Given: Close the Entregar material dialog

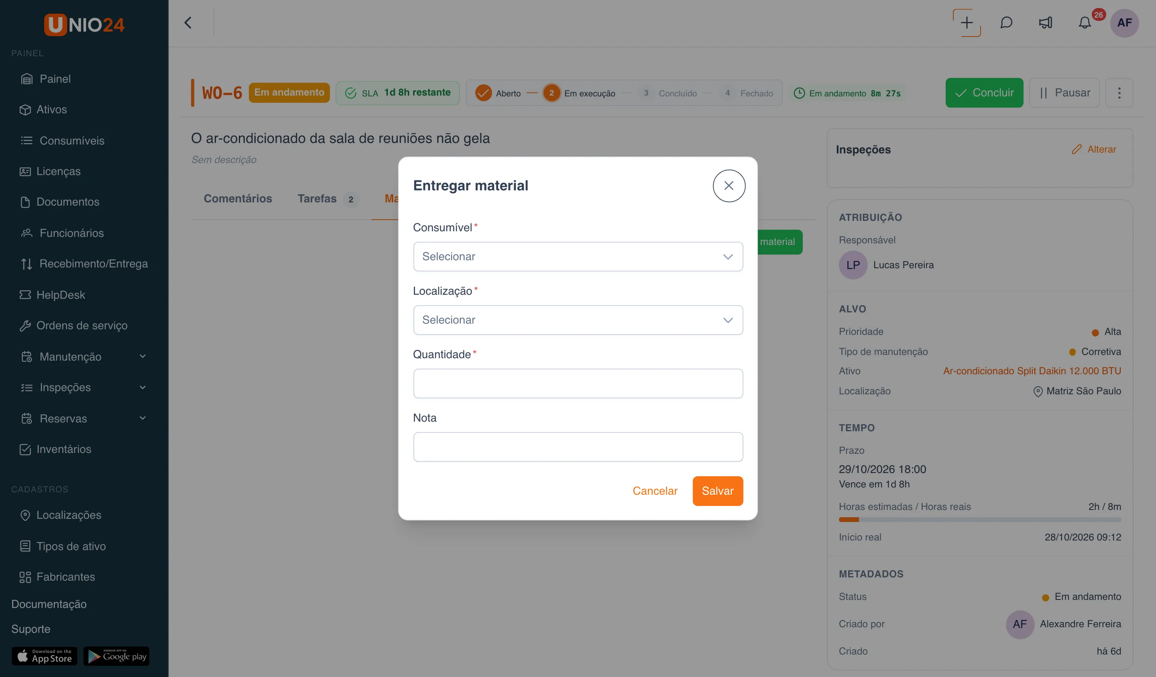Looking at the screenshot, I should [x=729, y=186].
